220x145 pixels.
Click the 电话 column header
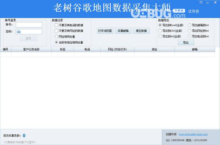coord(87,50)
